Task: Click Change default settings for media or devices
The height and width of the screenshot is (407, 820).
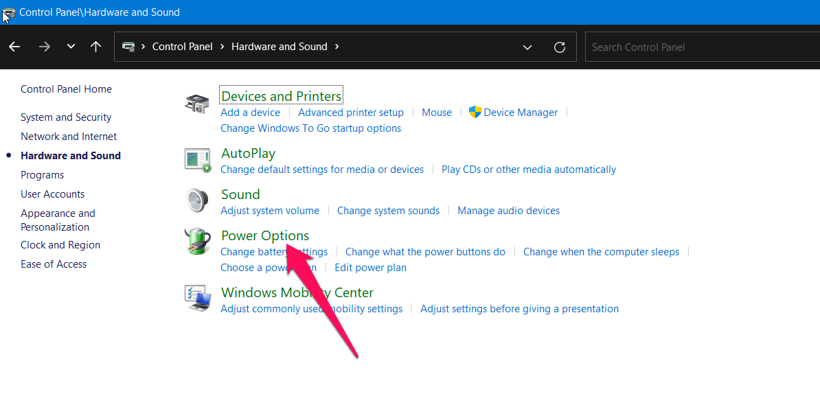Action: coord(322,170)
